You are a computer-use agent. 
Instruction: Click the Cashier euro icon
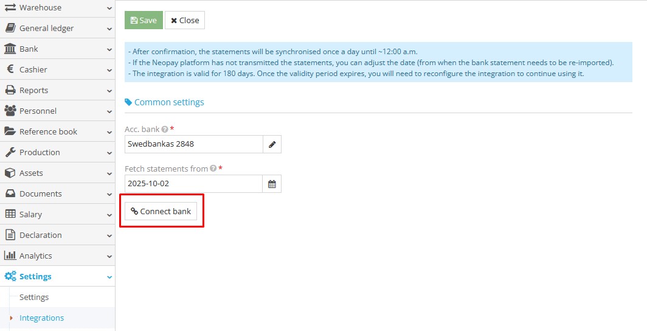click(x=10, y=69)
